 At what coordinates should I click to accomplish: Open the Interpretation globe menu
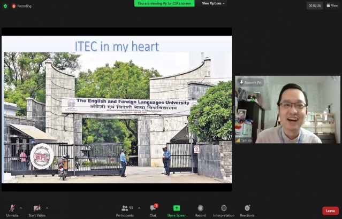coord(224,211)
